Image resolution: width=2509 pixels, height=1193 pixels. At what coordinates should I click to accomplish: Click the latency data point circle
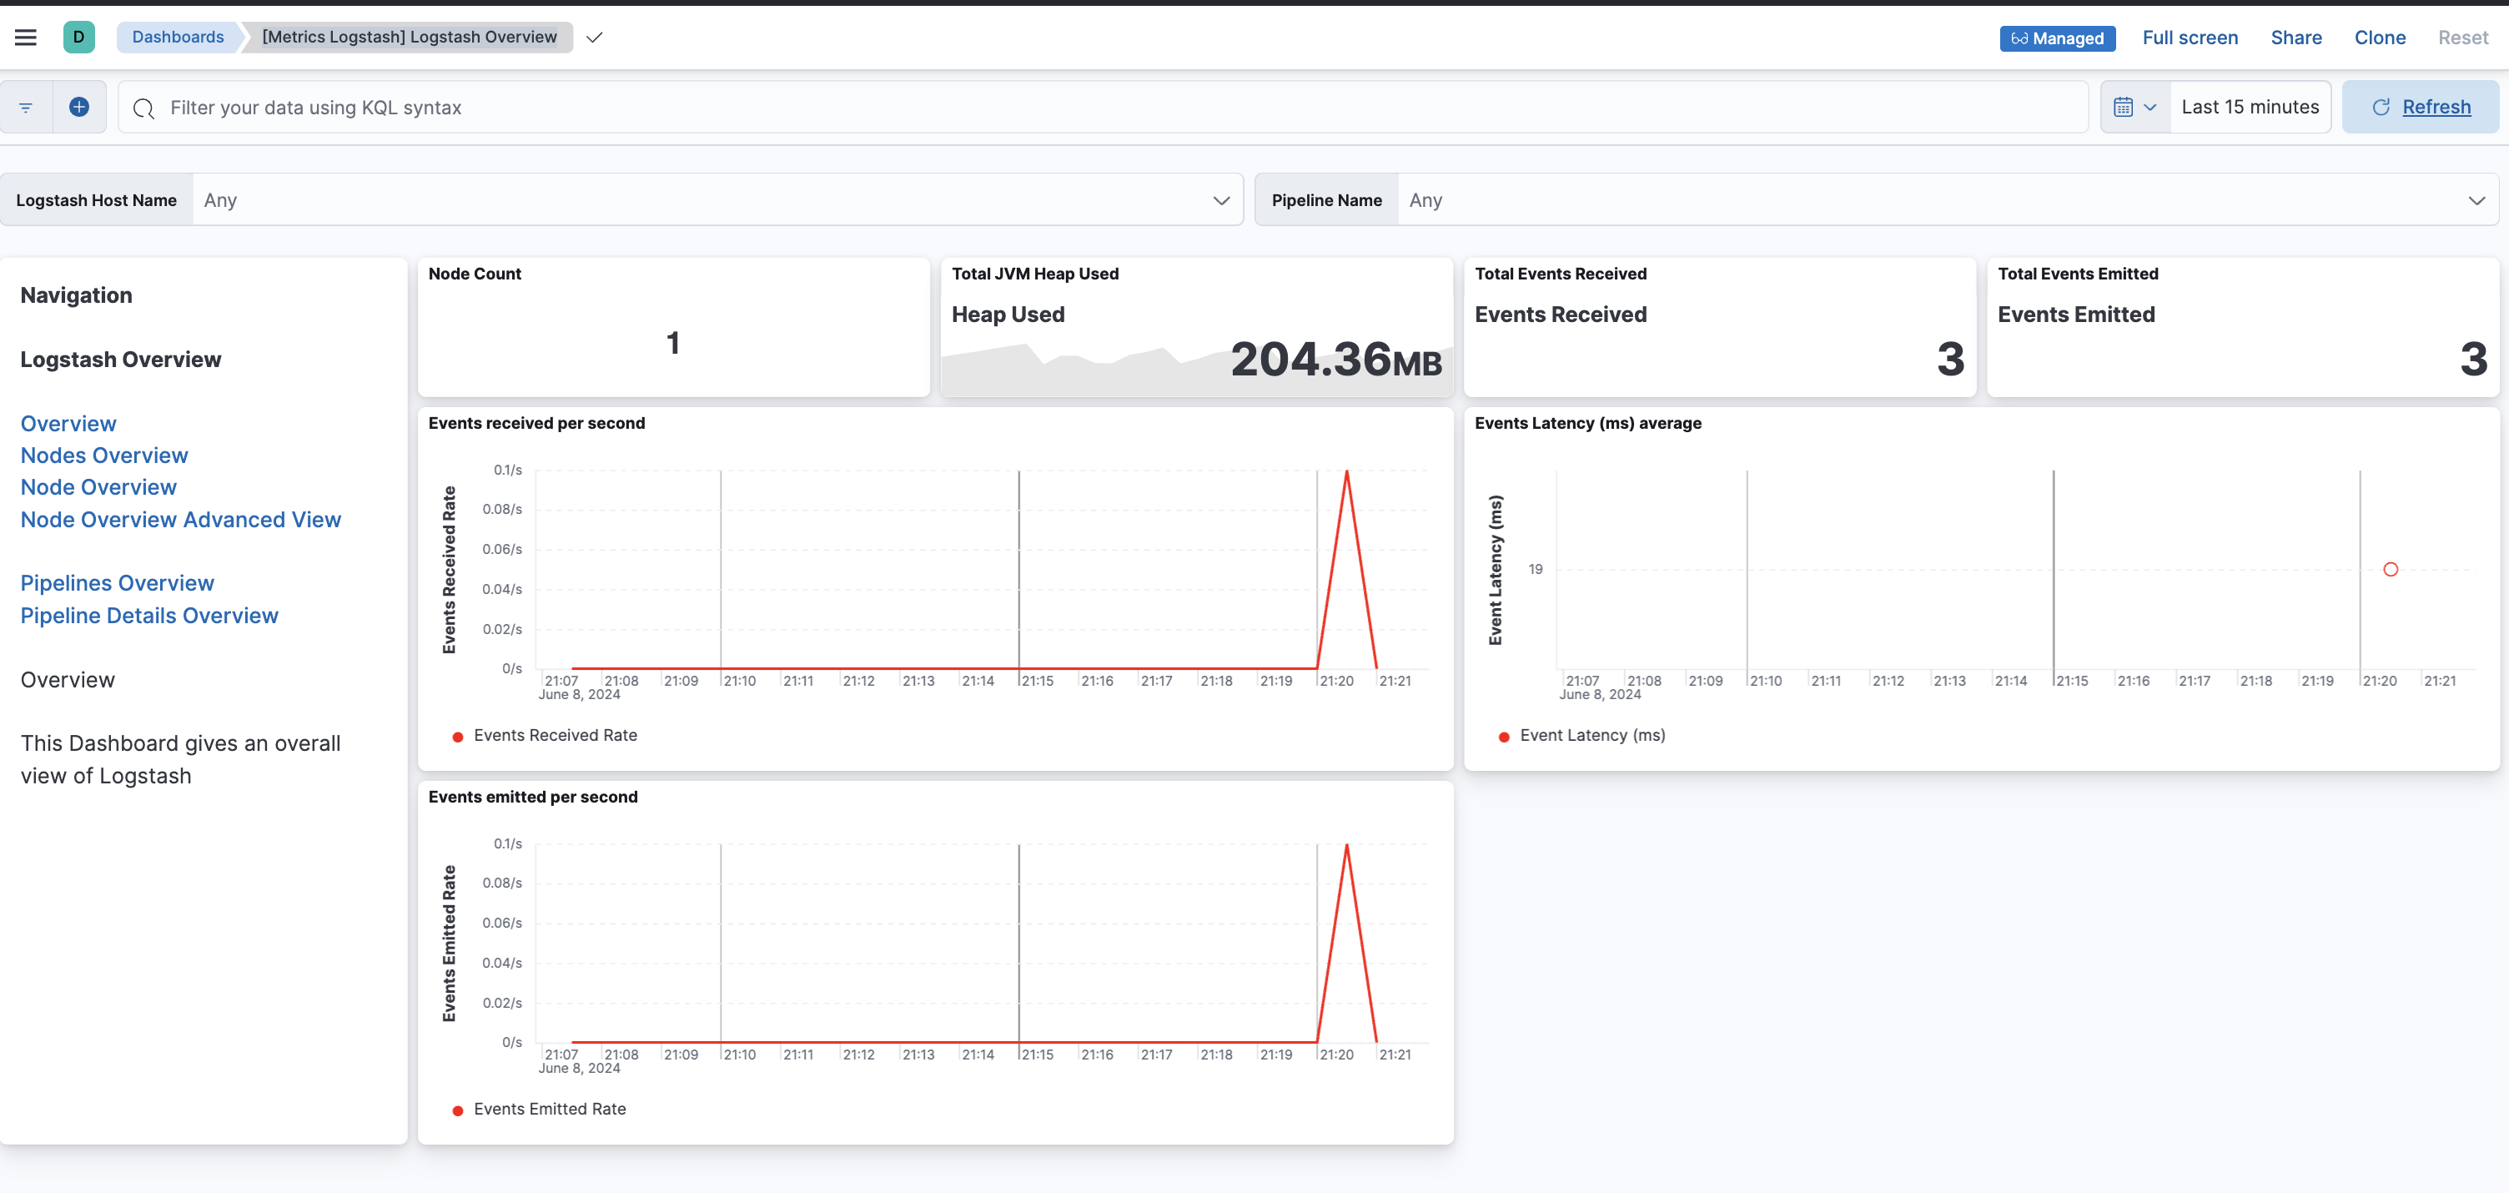2391,570
